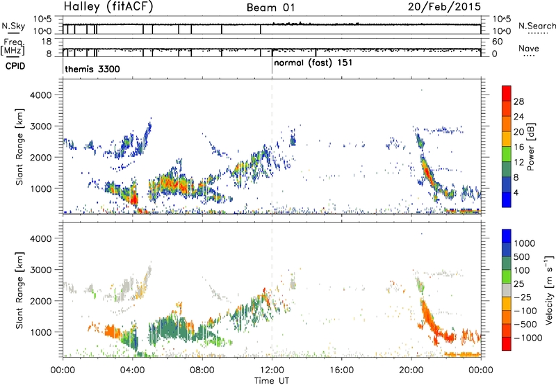Click the "Halley (fitACF)" plot title
The height and width of the screenshot is (385, 556).
108,7
